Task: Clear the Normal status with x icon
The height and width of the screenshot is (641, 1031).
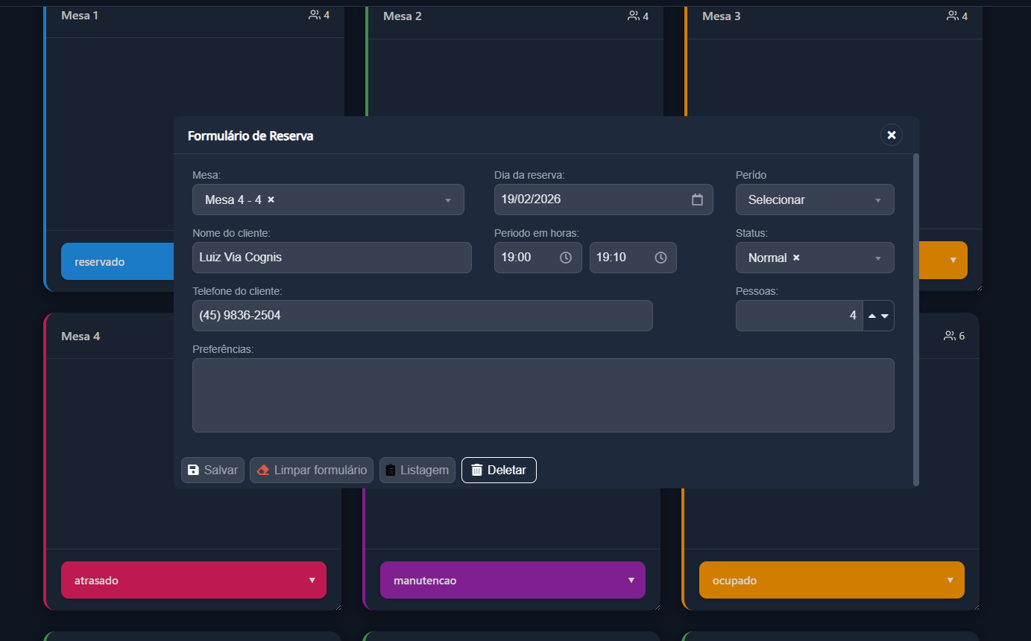Action: [x=796, y=258]
